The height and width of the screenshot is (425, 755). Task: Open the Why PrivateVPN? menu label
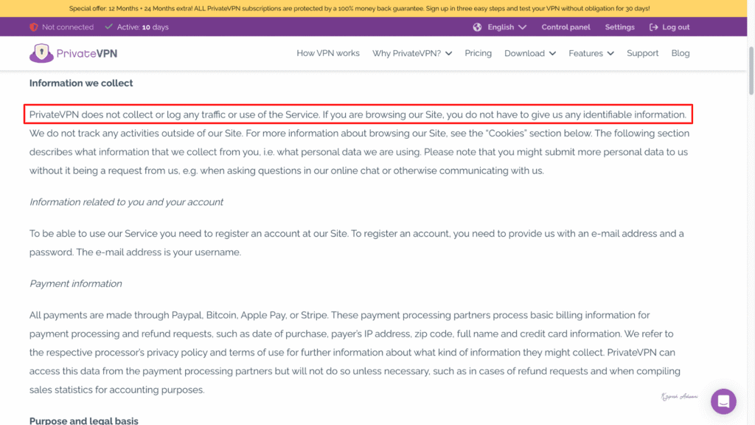(x=406, y=53)
